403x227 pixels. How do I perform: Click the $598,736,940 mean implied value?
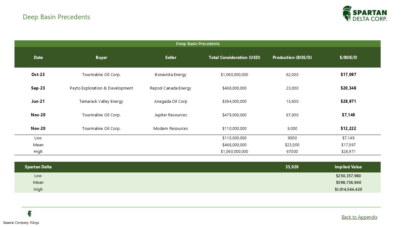(348, 183)
